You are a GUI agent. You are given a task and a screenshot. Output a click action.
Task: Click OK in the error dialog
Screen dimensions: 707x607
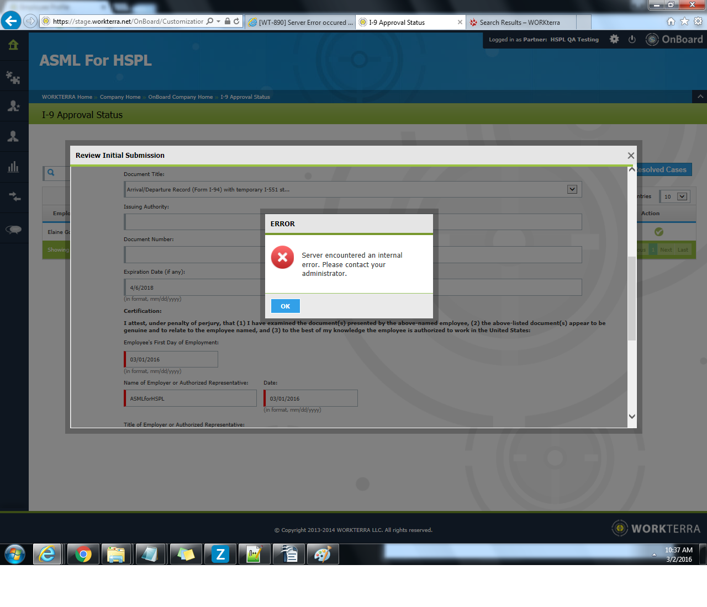285,306
